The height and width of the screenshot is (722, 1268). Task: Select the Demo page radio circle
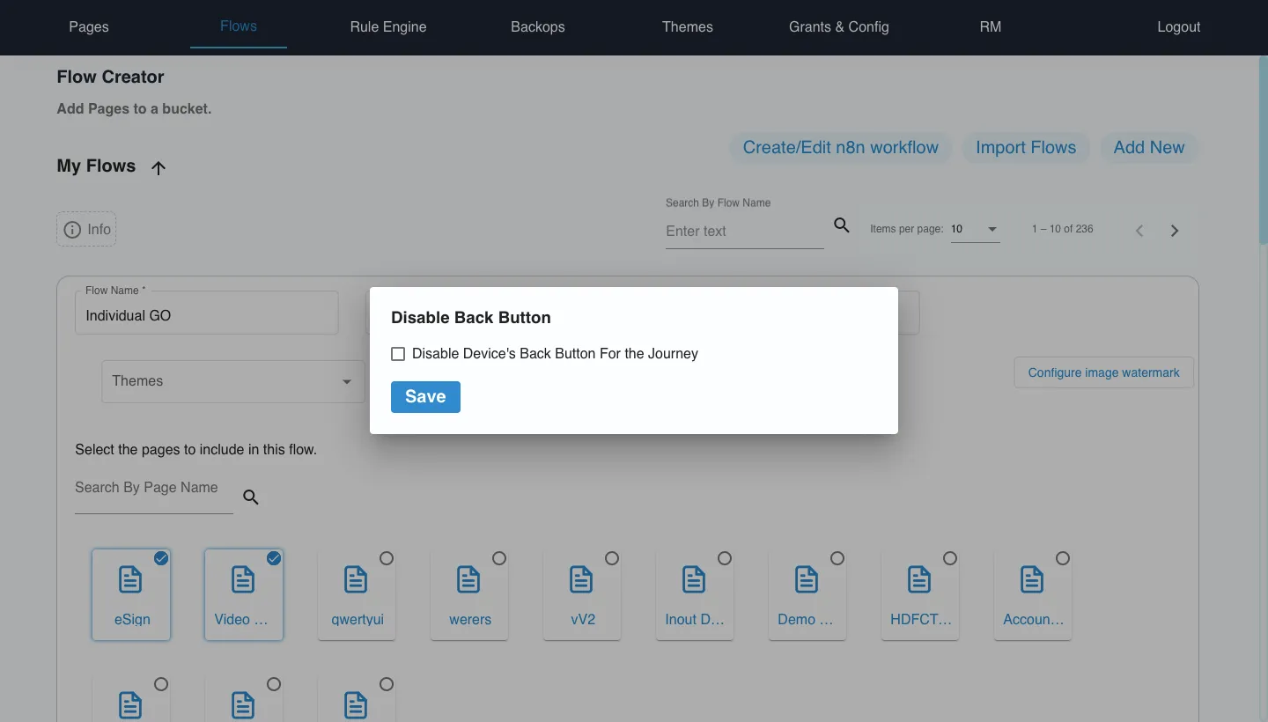837,558
